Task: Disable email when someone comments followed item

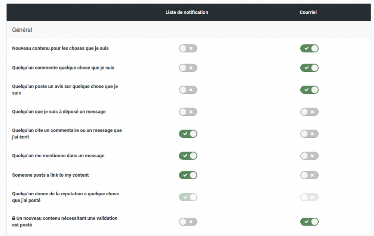Action: (309, 68)
